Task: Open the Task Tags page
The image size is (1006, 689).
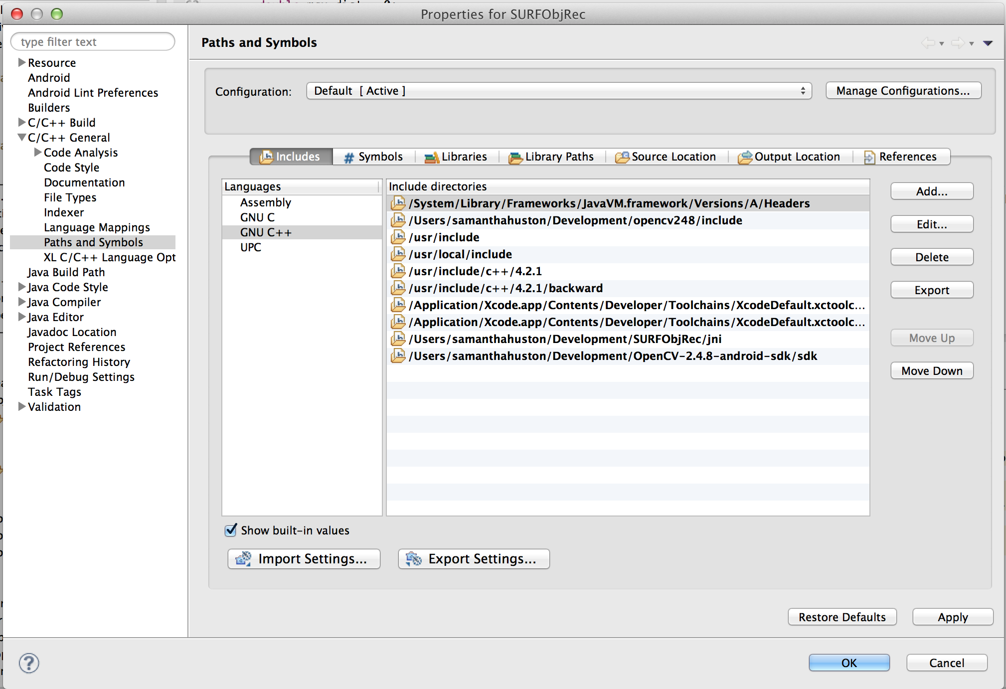Action: coord(54,392)
